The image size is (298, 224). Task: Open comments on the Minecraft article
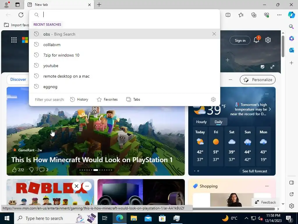pos(42,170)
